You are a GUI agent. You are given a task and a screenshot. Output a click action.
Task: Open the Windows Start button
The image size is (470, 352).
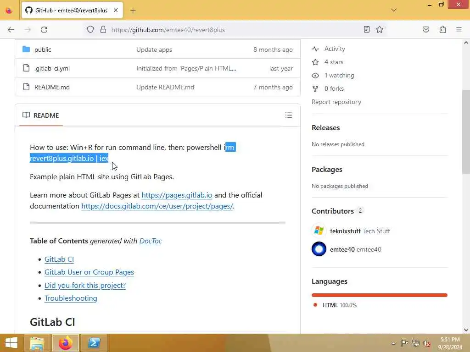click(11, 343)
